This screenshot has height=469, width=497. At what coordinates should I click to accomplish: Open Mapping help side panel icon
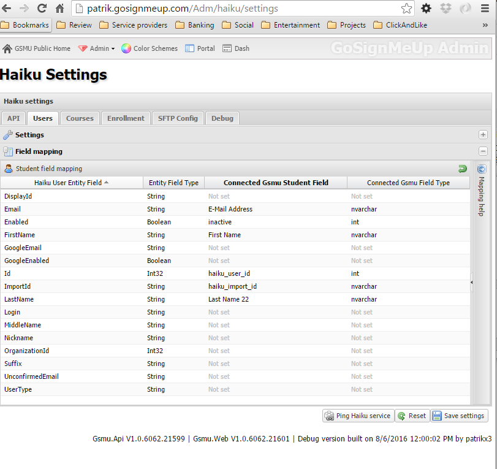tap(482, 169)
